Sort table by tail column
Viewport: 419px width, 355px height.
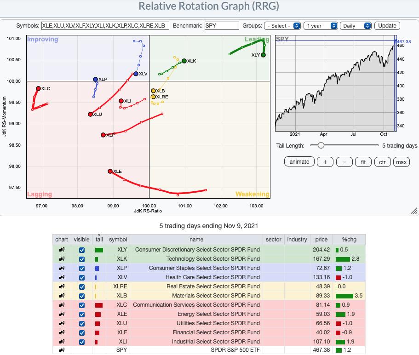click(99, 240)
